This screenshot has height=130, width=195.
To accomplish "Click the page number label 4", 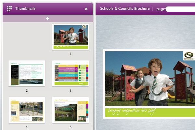I will [27, 127].
